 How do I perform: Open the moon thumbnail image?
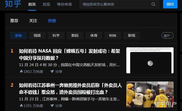(x=150, y=60)
